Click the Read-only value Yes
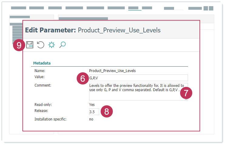This screenshot has width=225, height=145. [92, 105]
